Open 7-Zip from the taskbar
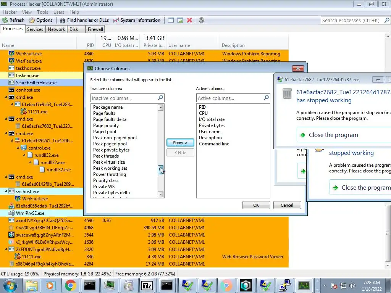Image resolution: width=391 pixels, height=293 pixels. 147,285
